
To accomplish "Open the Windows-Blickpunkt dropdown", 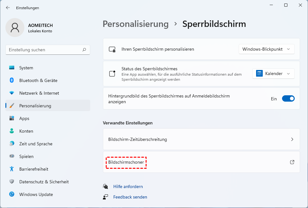I will [266, 49].
